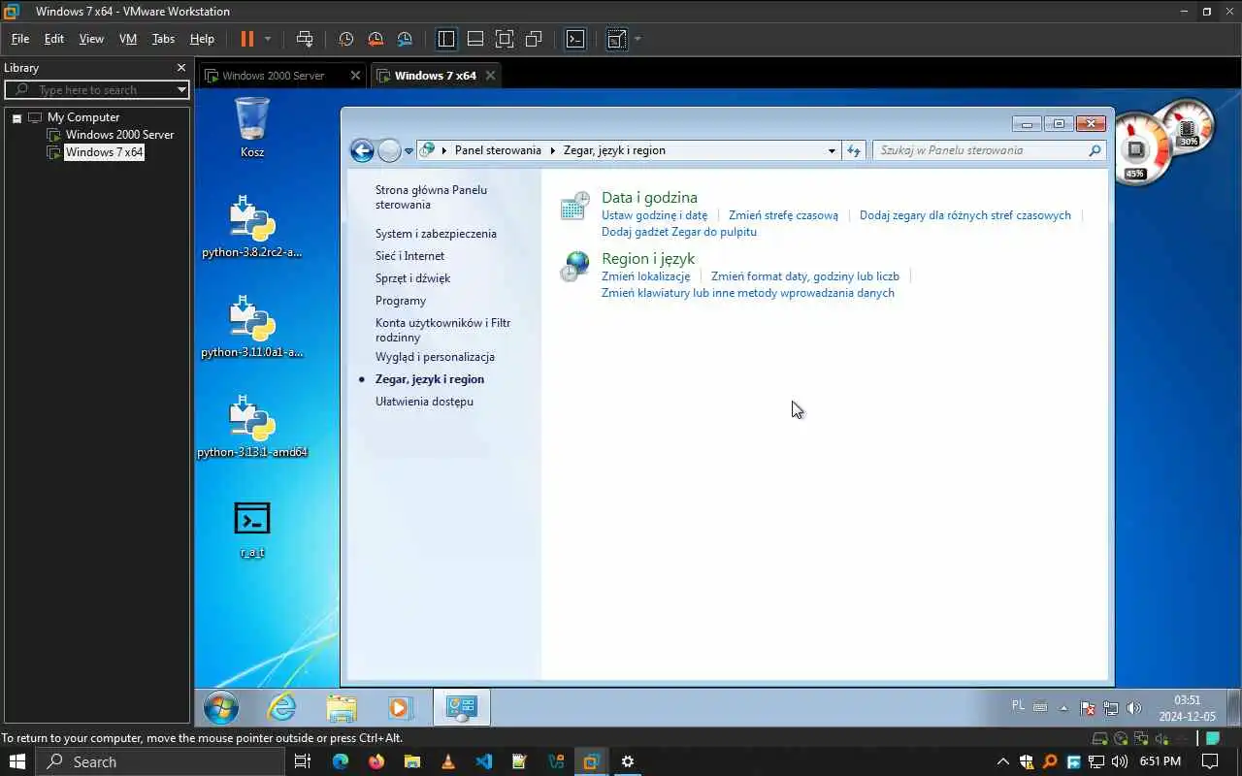Screen dimensions: 1242x776
Task: Click Zmień strefę czasową link
Action: 783,215
